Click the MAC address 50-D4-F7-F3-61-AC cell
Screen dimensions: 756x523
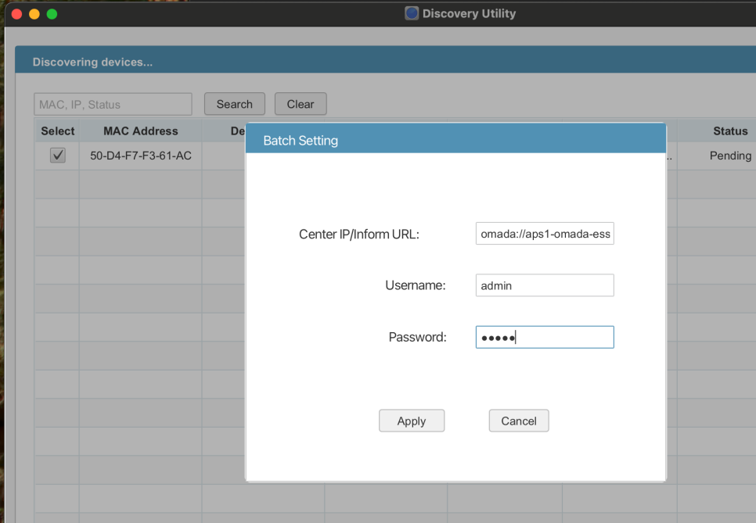pos(141,156)
